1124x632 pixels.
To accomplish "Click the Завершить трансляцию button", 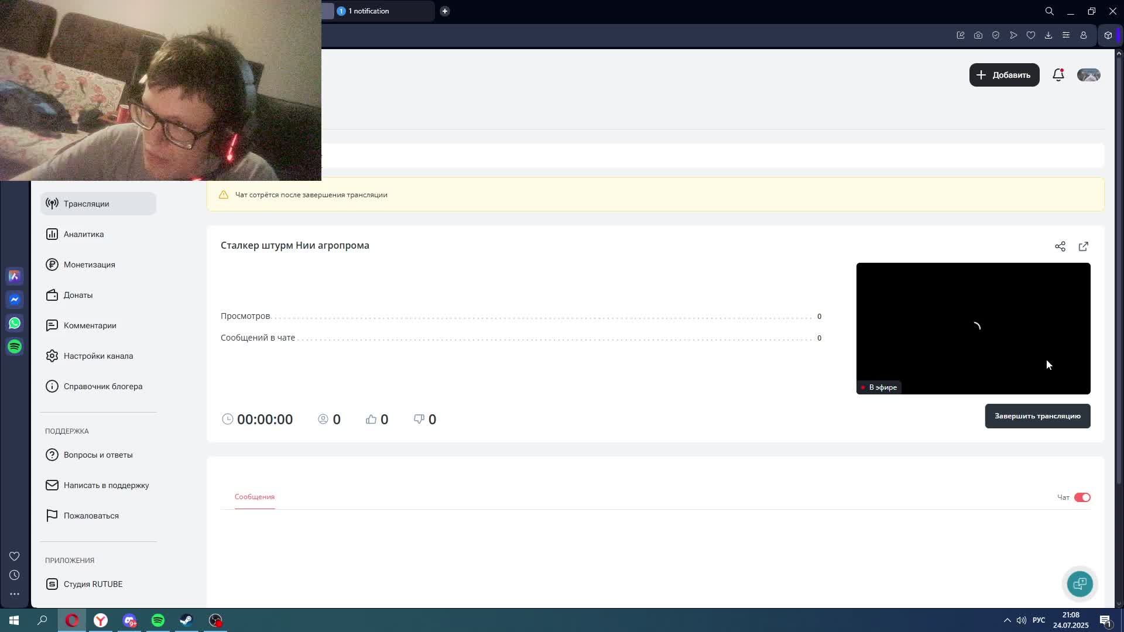I will pos(1037,416).
